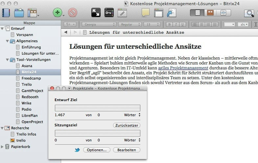Click the Twitter bird icon
The width and height of the screenshot is (258, 163).
tap(77, 150)
